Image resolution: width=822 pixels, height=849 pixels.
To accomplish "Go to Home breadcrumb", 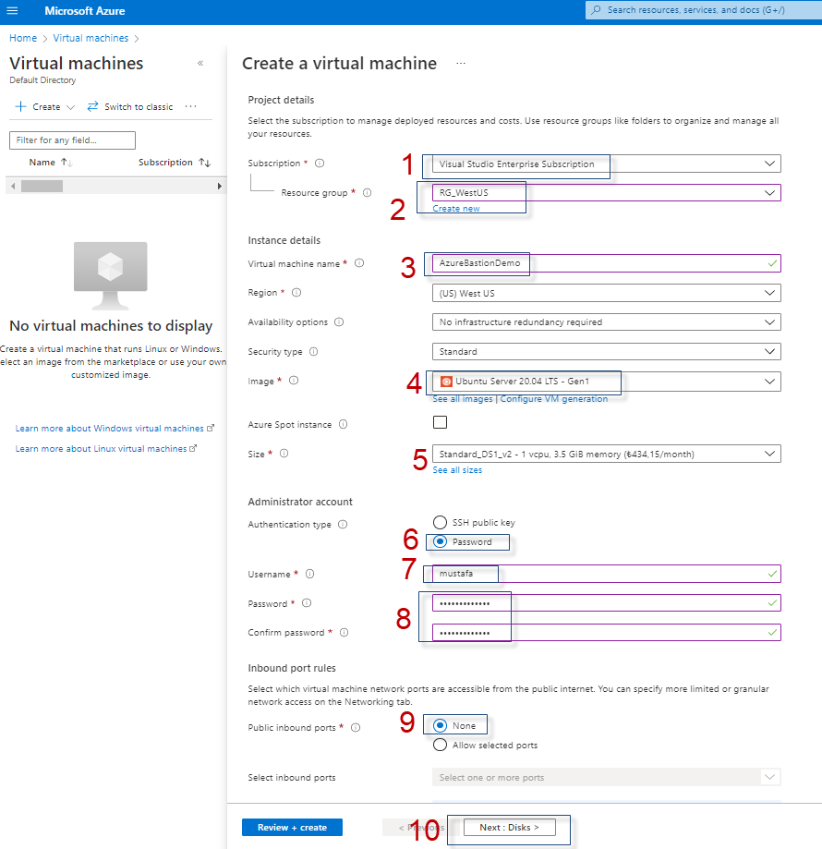I will 23,38.
